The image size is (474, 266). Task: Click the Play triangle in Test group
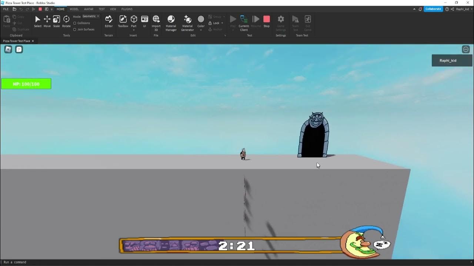[x=233, y=19]
